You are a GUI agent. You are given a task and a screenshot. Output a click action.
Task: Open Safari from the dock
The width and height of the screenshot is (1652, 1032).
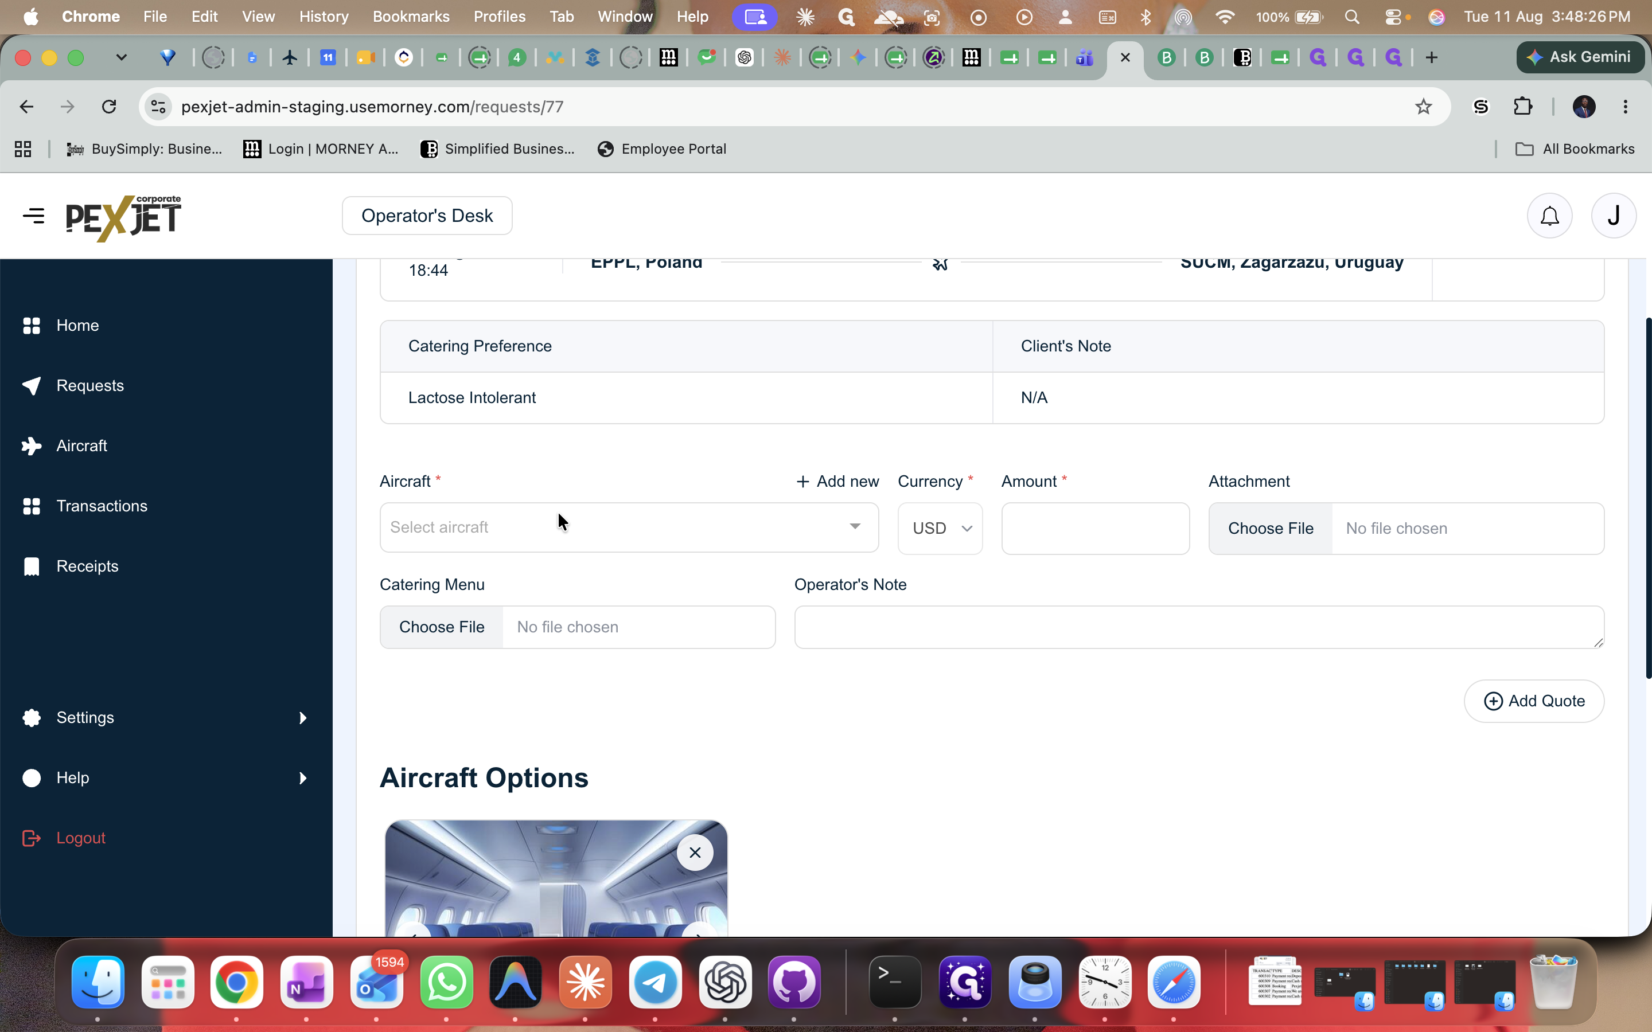click(x=1174, y=982)
